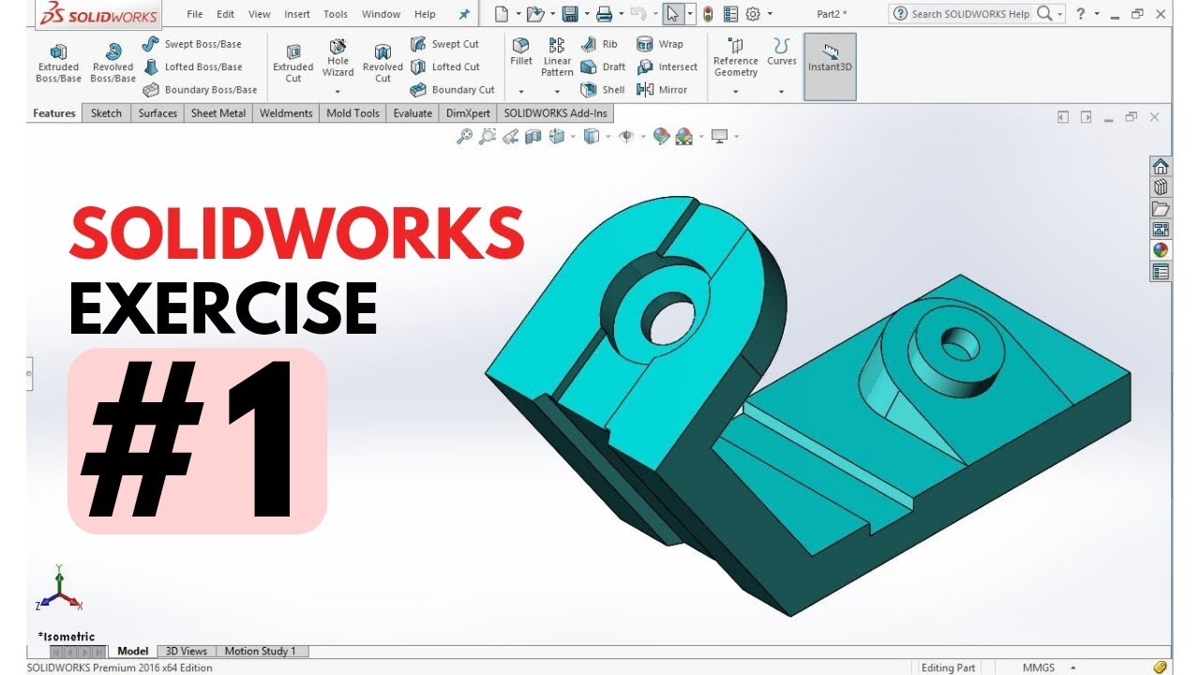Open the File menu
Screen dimensions: 1200x675
[195, 14]
